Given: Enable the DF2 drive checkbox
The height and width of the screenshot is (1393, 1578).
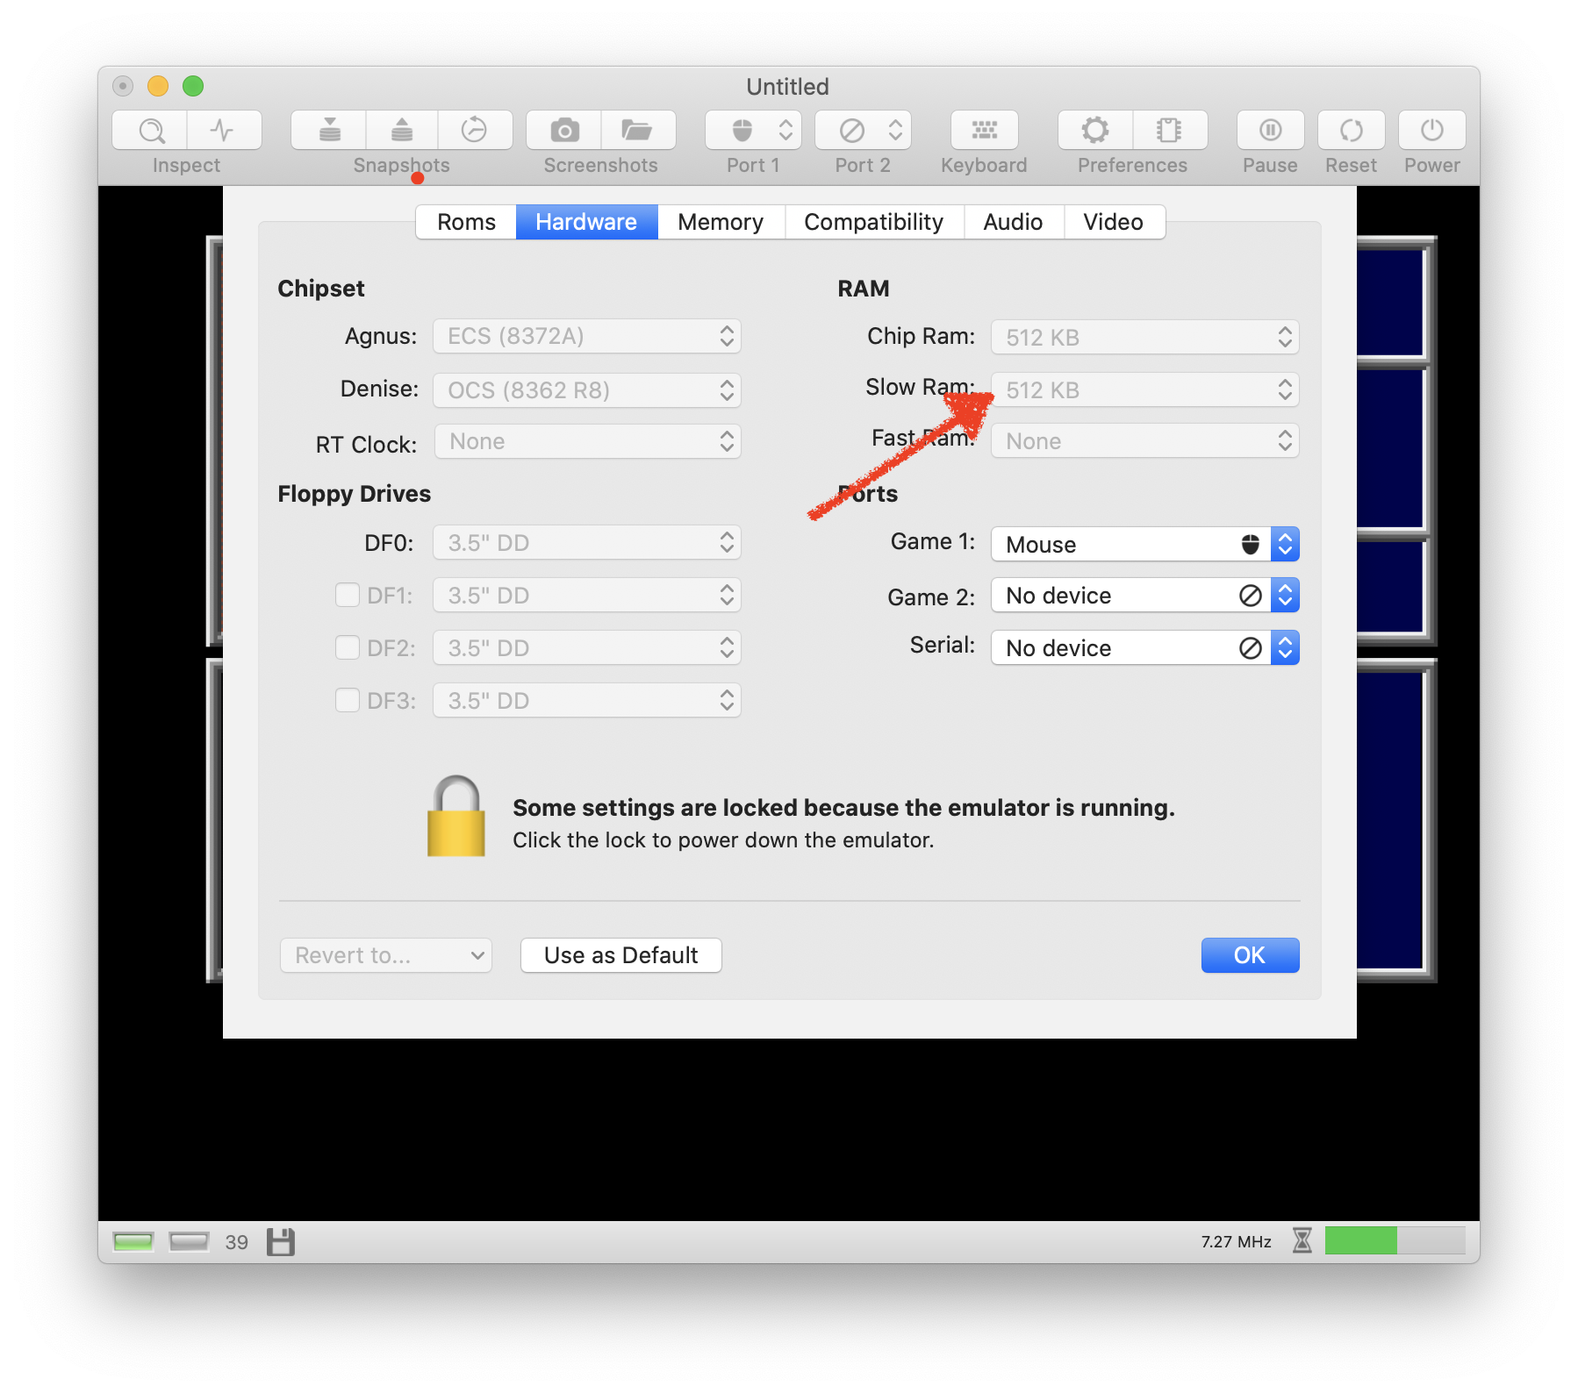Looking at the screenshot, I should (348, 648).
